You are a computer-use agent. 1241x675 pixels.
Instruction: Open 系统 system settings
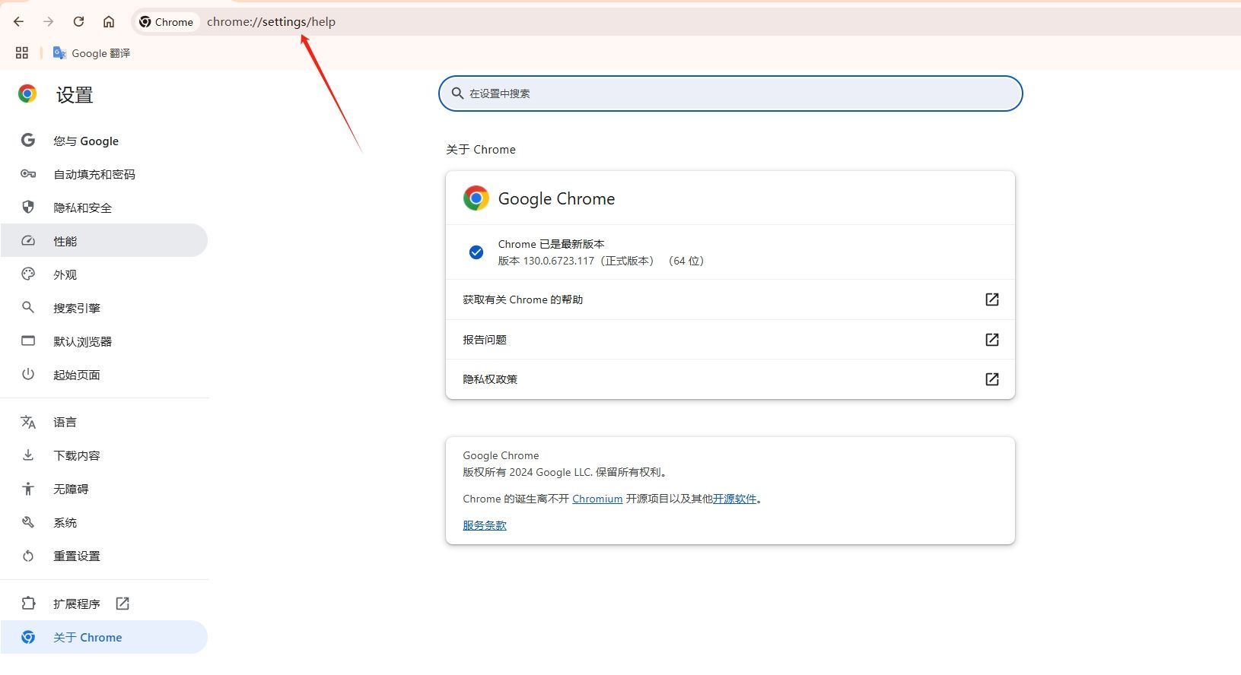pyautogui.click(x=104, y=522)
